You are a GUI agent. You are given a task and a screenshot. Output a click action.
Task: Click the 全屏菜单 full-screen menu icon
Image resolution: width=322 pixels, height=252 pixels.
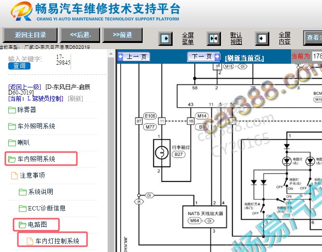pyautogui.click(x=165, y=39)
